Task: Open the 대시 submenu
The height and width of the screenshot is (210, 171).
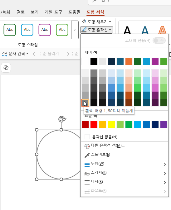Action: tap(125, 182)
